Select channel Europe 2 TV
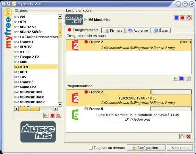 click(x=36, y=57)
